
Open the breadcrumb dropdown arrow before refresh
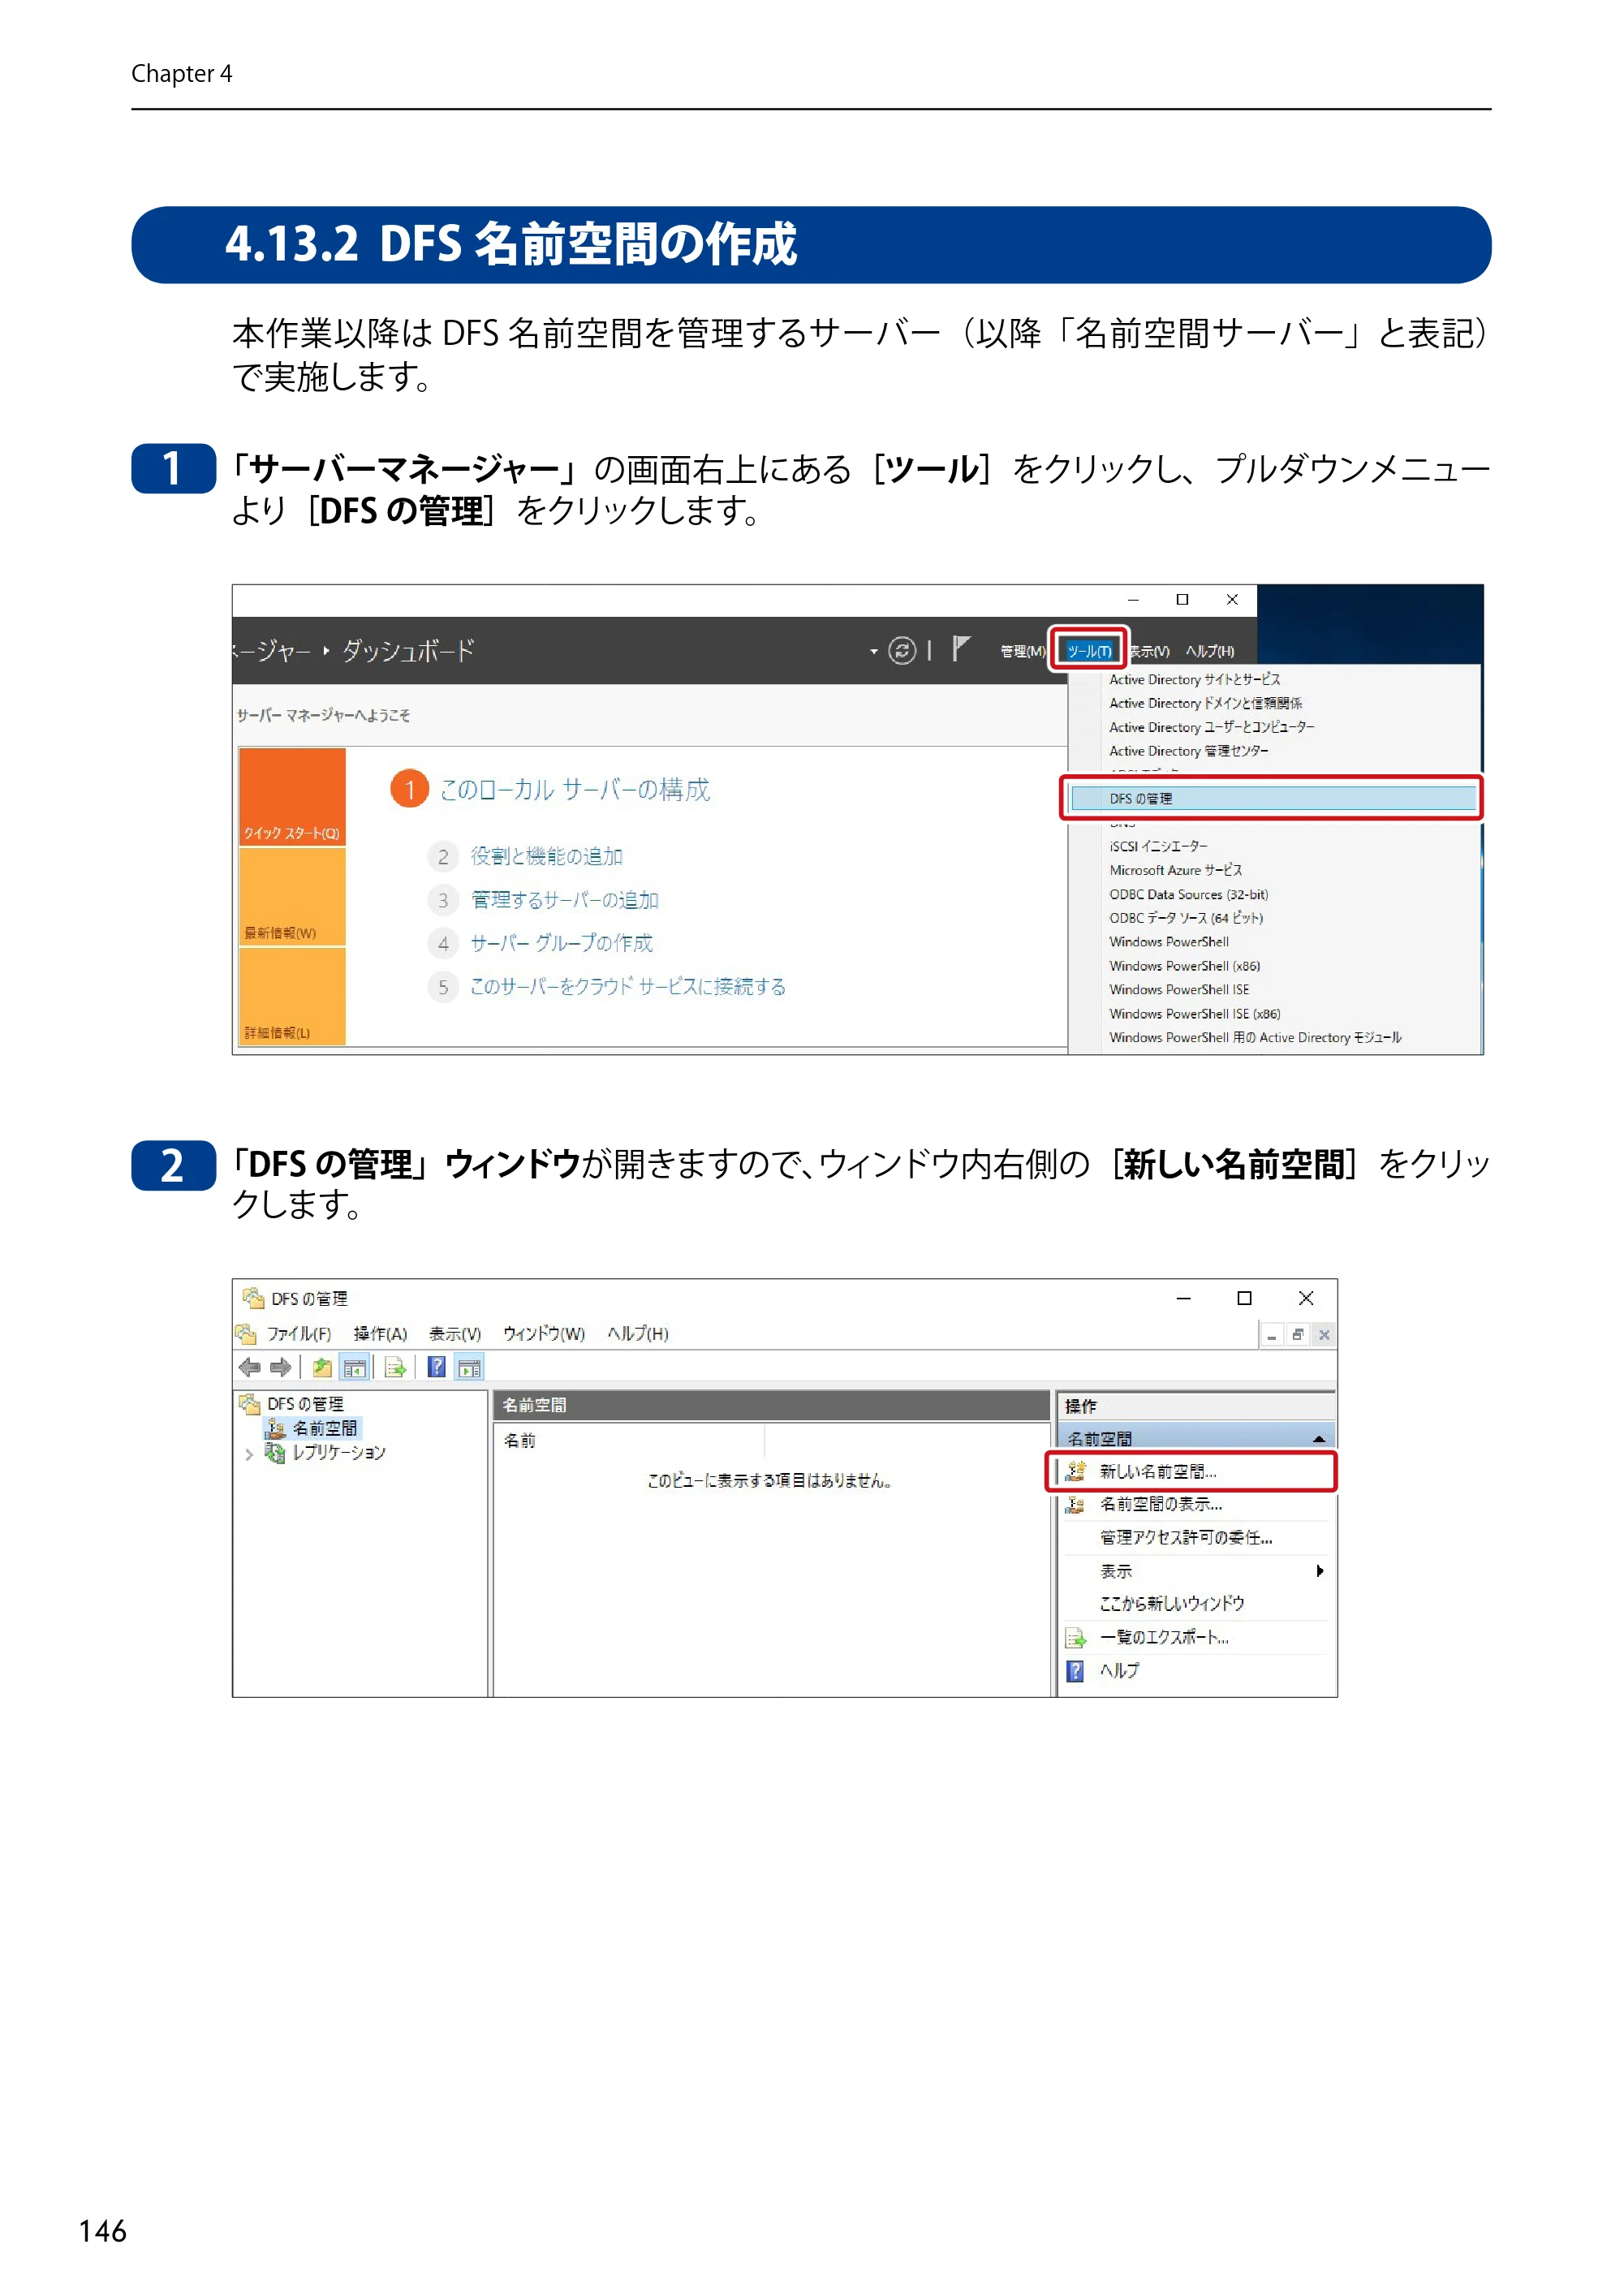pyautogui.click(x=873, y=652)
